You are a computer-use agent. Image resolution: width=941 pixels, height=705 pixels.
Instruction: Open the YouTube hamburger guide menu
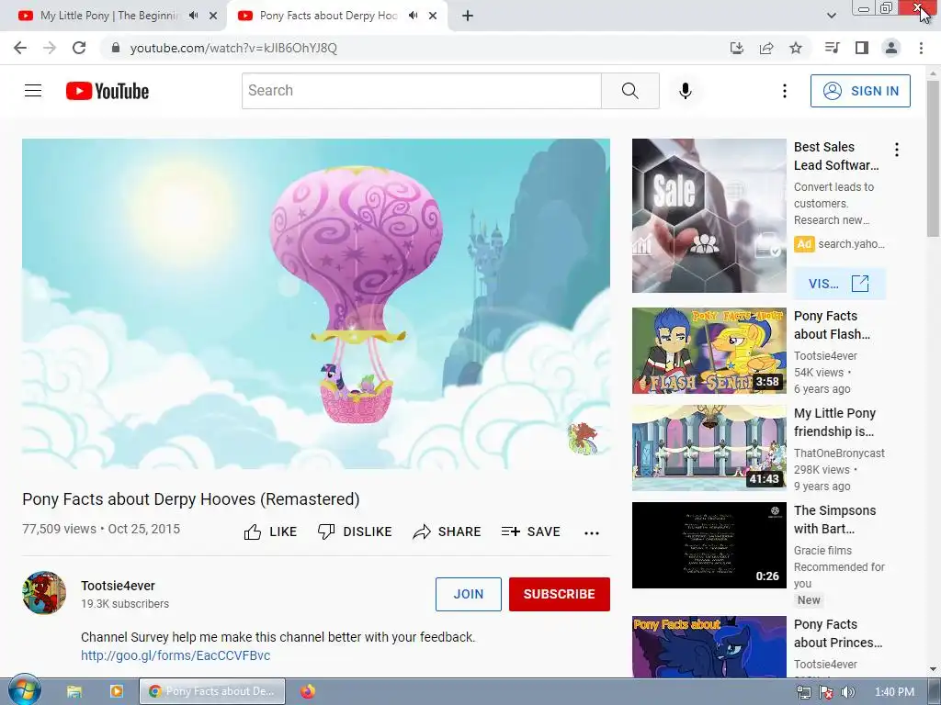coord(33,91)
